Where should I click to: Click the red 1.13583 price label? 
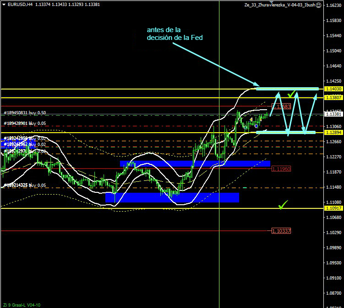click(281, 106)
